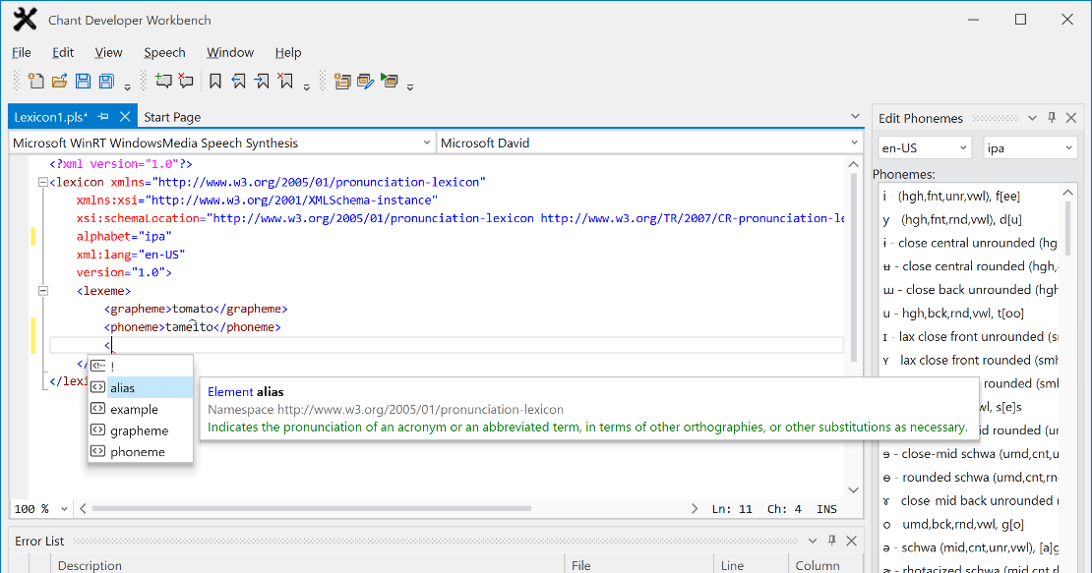The height and width of the screenshot is (573, 1092).
Task: Click the add comment icon
Action: (x=163, y=81)
